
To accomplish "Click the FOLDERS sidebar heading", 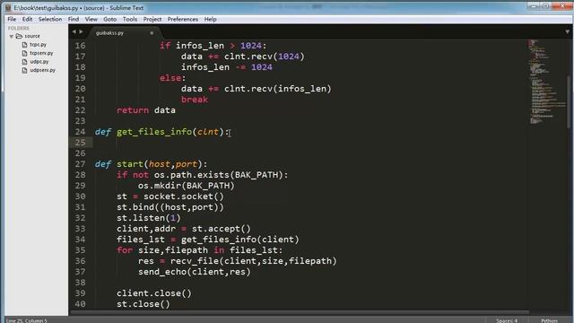I will (18, 28).
